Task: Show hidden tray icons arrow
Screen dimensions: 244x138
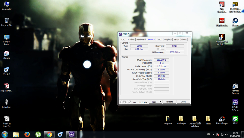Action: (x=213, y=135)
